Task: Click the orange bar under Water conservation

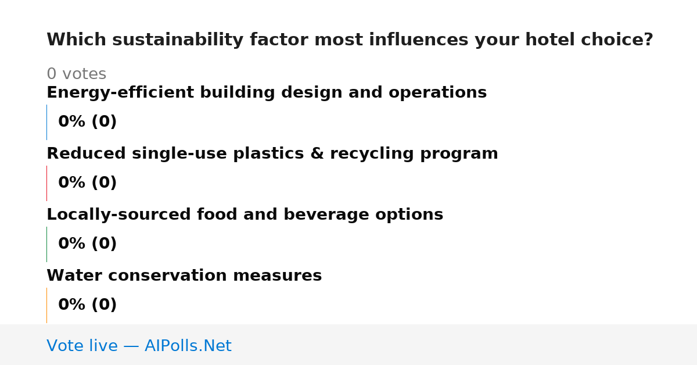Action: (x=46, y=305)
